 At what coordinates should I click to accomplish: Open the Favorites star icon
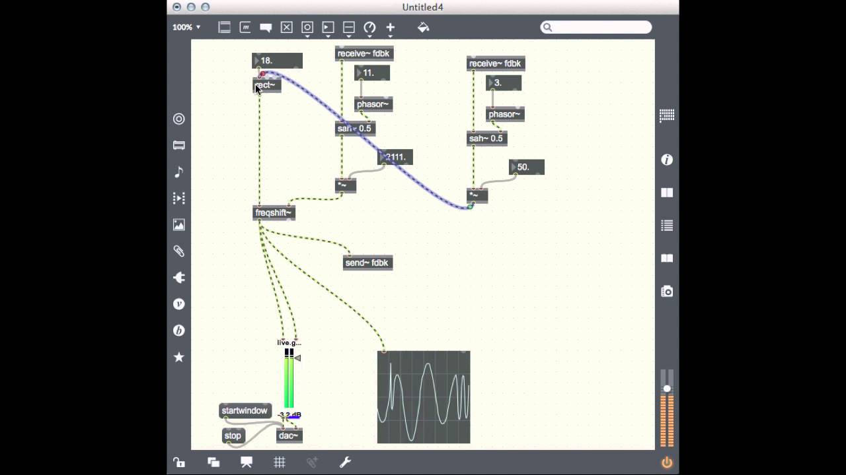coord(179,357)
